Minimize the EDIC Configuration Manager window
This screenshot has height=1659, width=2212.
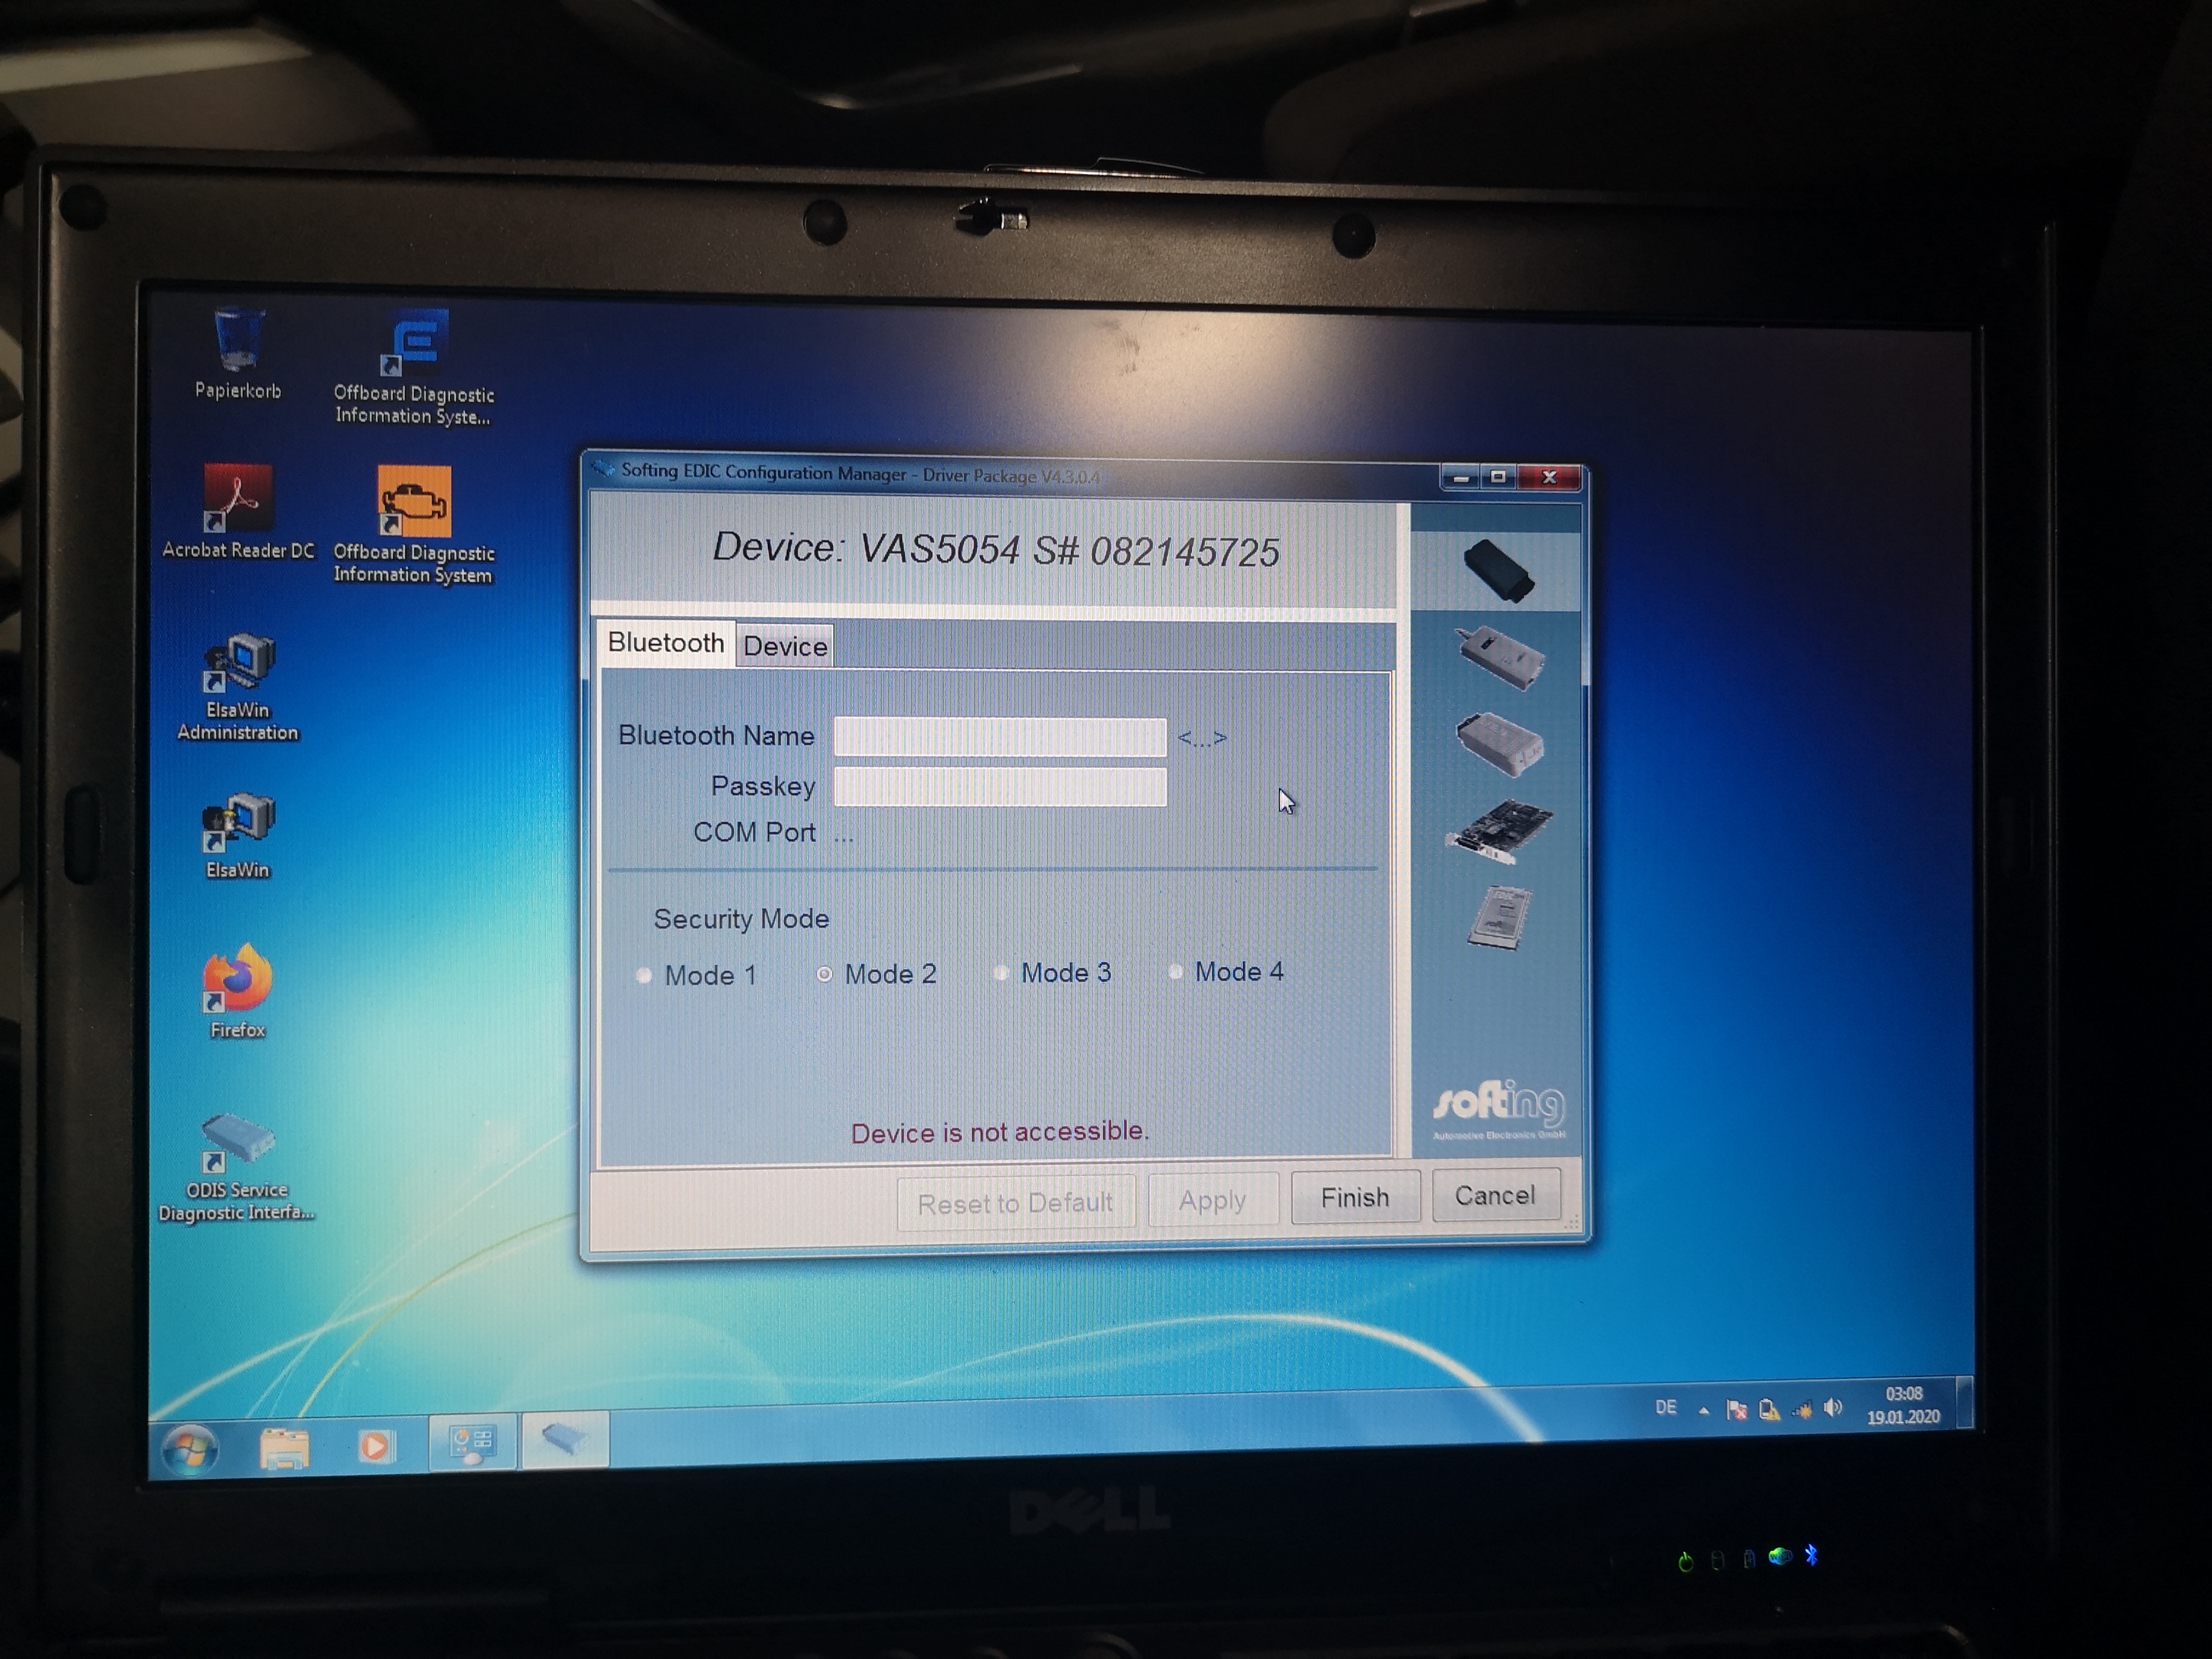pyautogui.click(x=1460, y=478)
